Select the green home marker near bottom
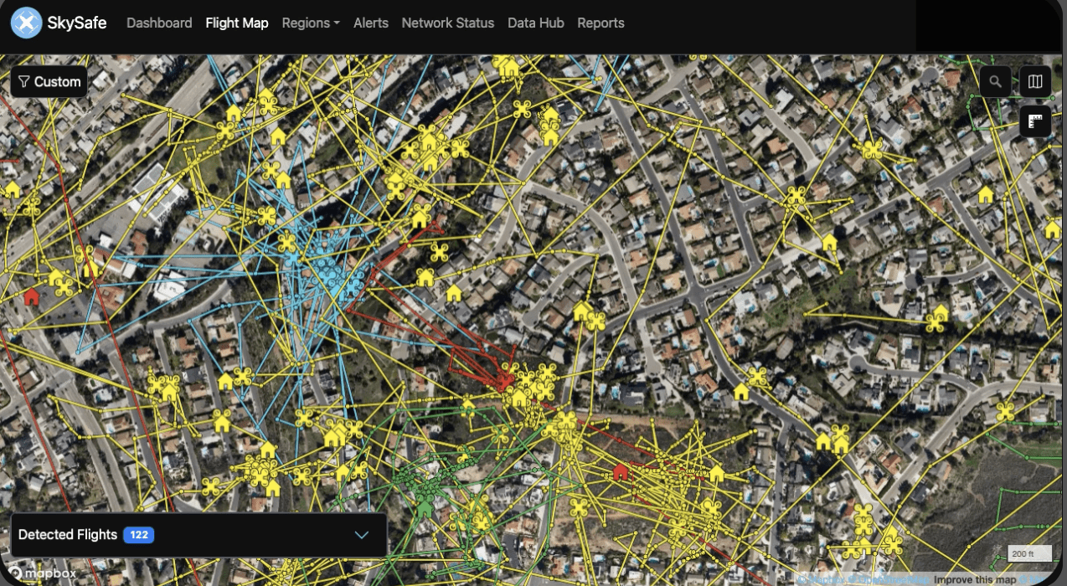 click(425, 508)
